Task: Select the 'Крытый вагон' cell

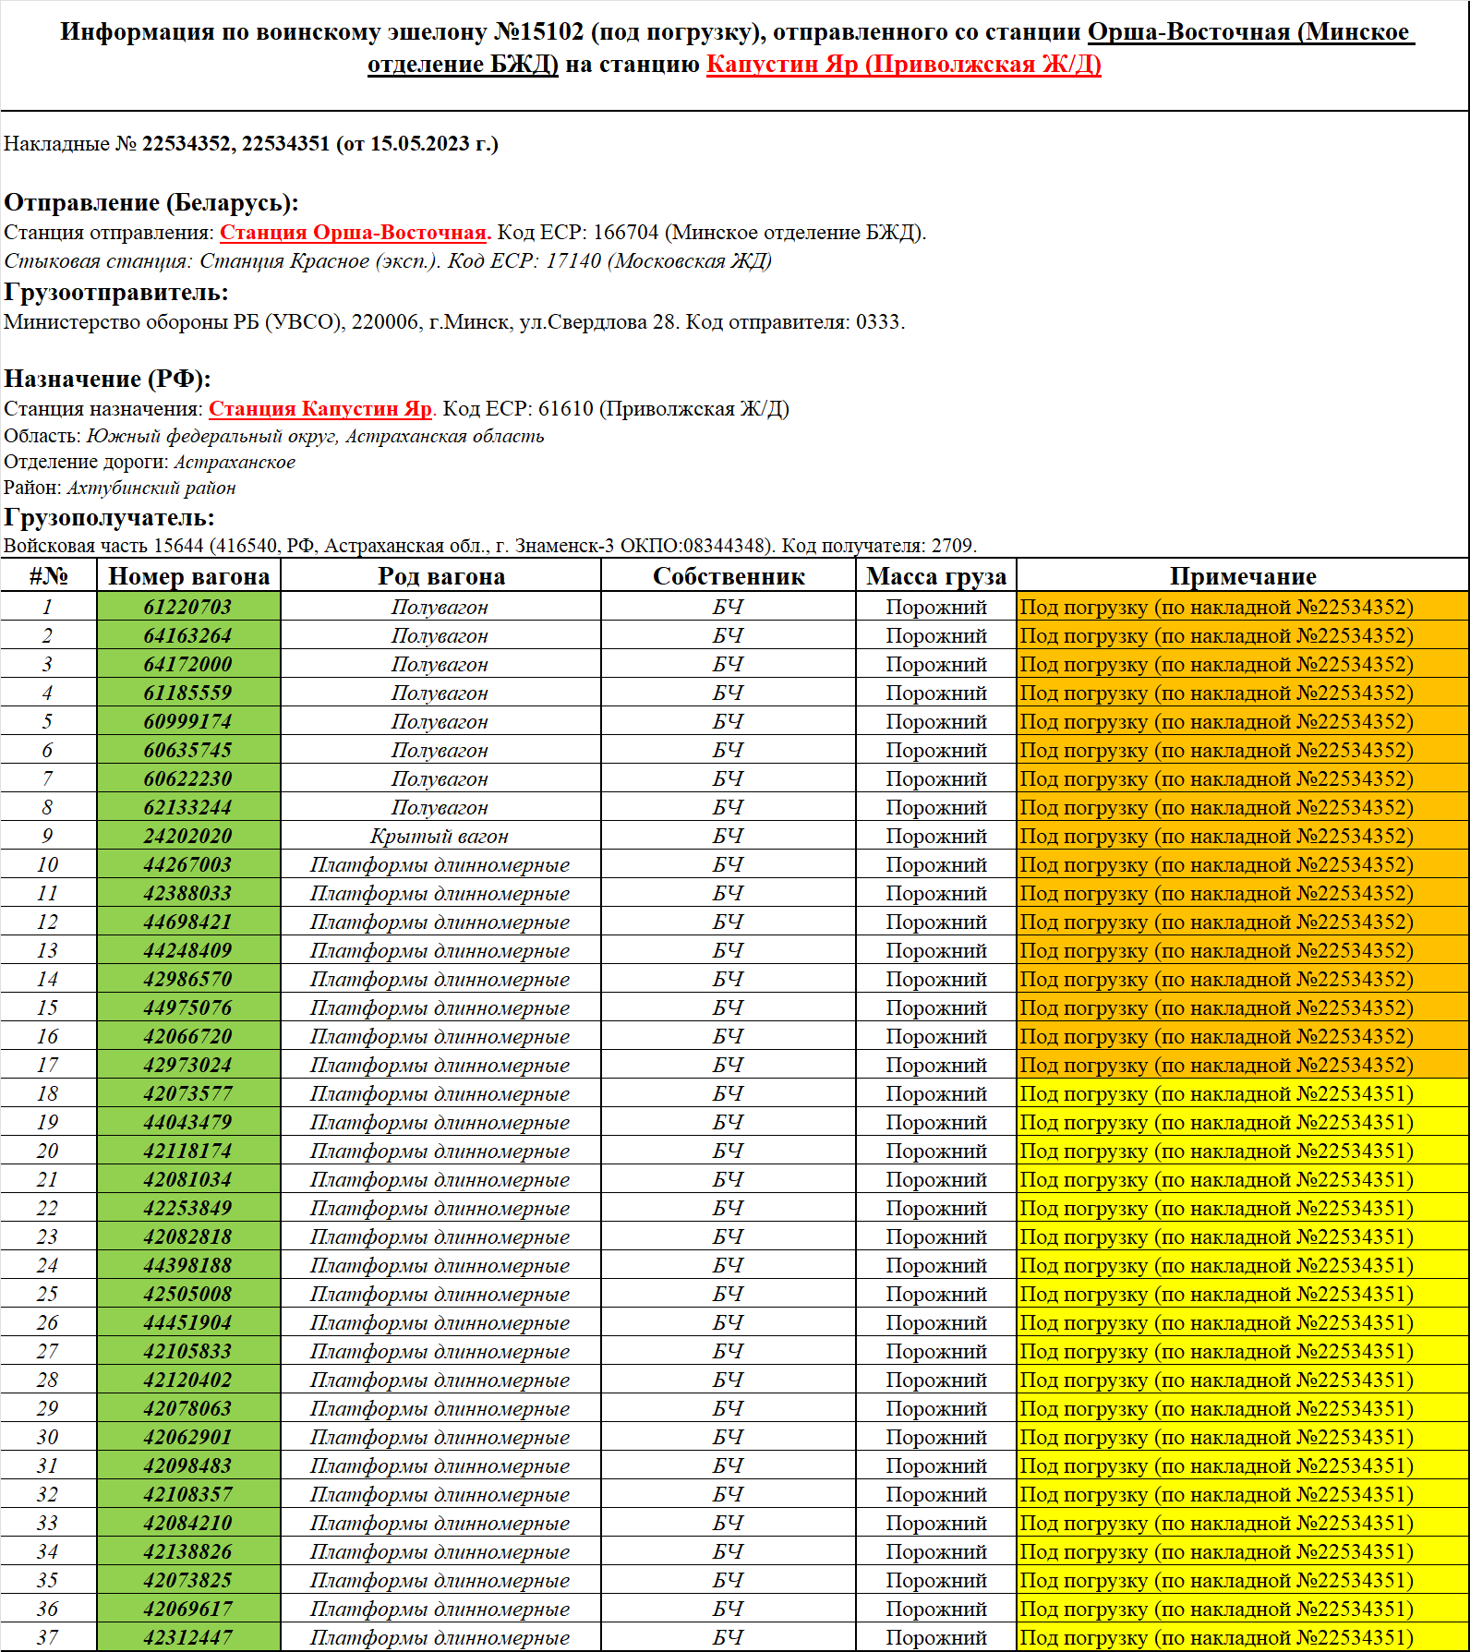Action: 440,837
